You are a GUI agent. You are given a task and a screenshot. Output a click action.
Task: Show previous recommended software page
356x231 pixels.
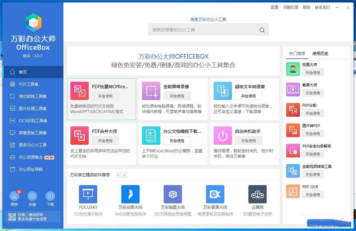[x=118, y=175]
